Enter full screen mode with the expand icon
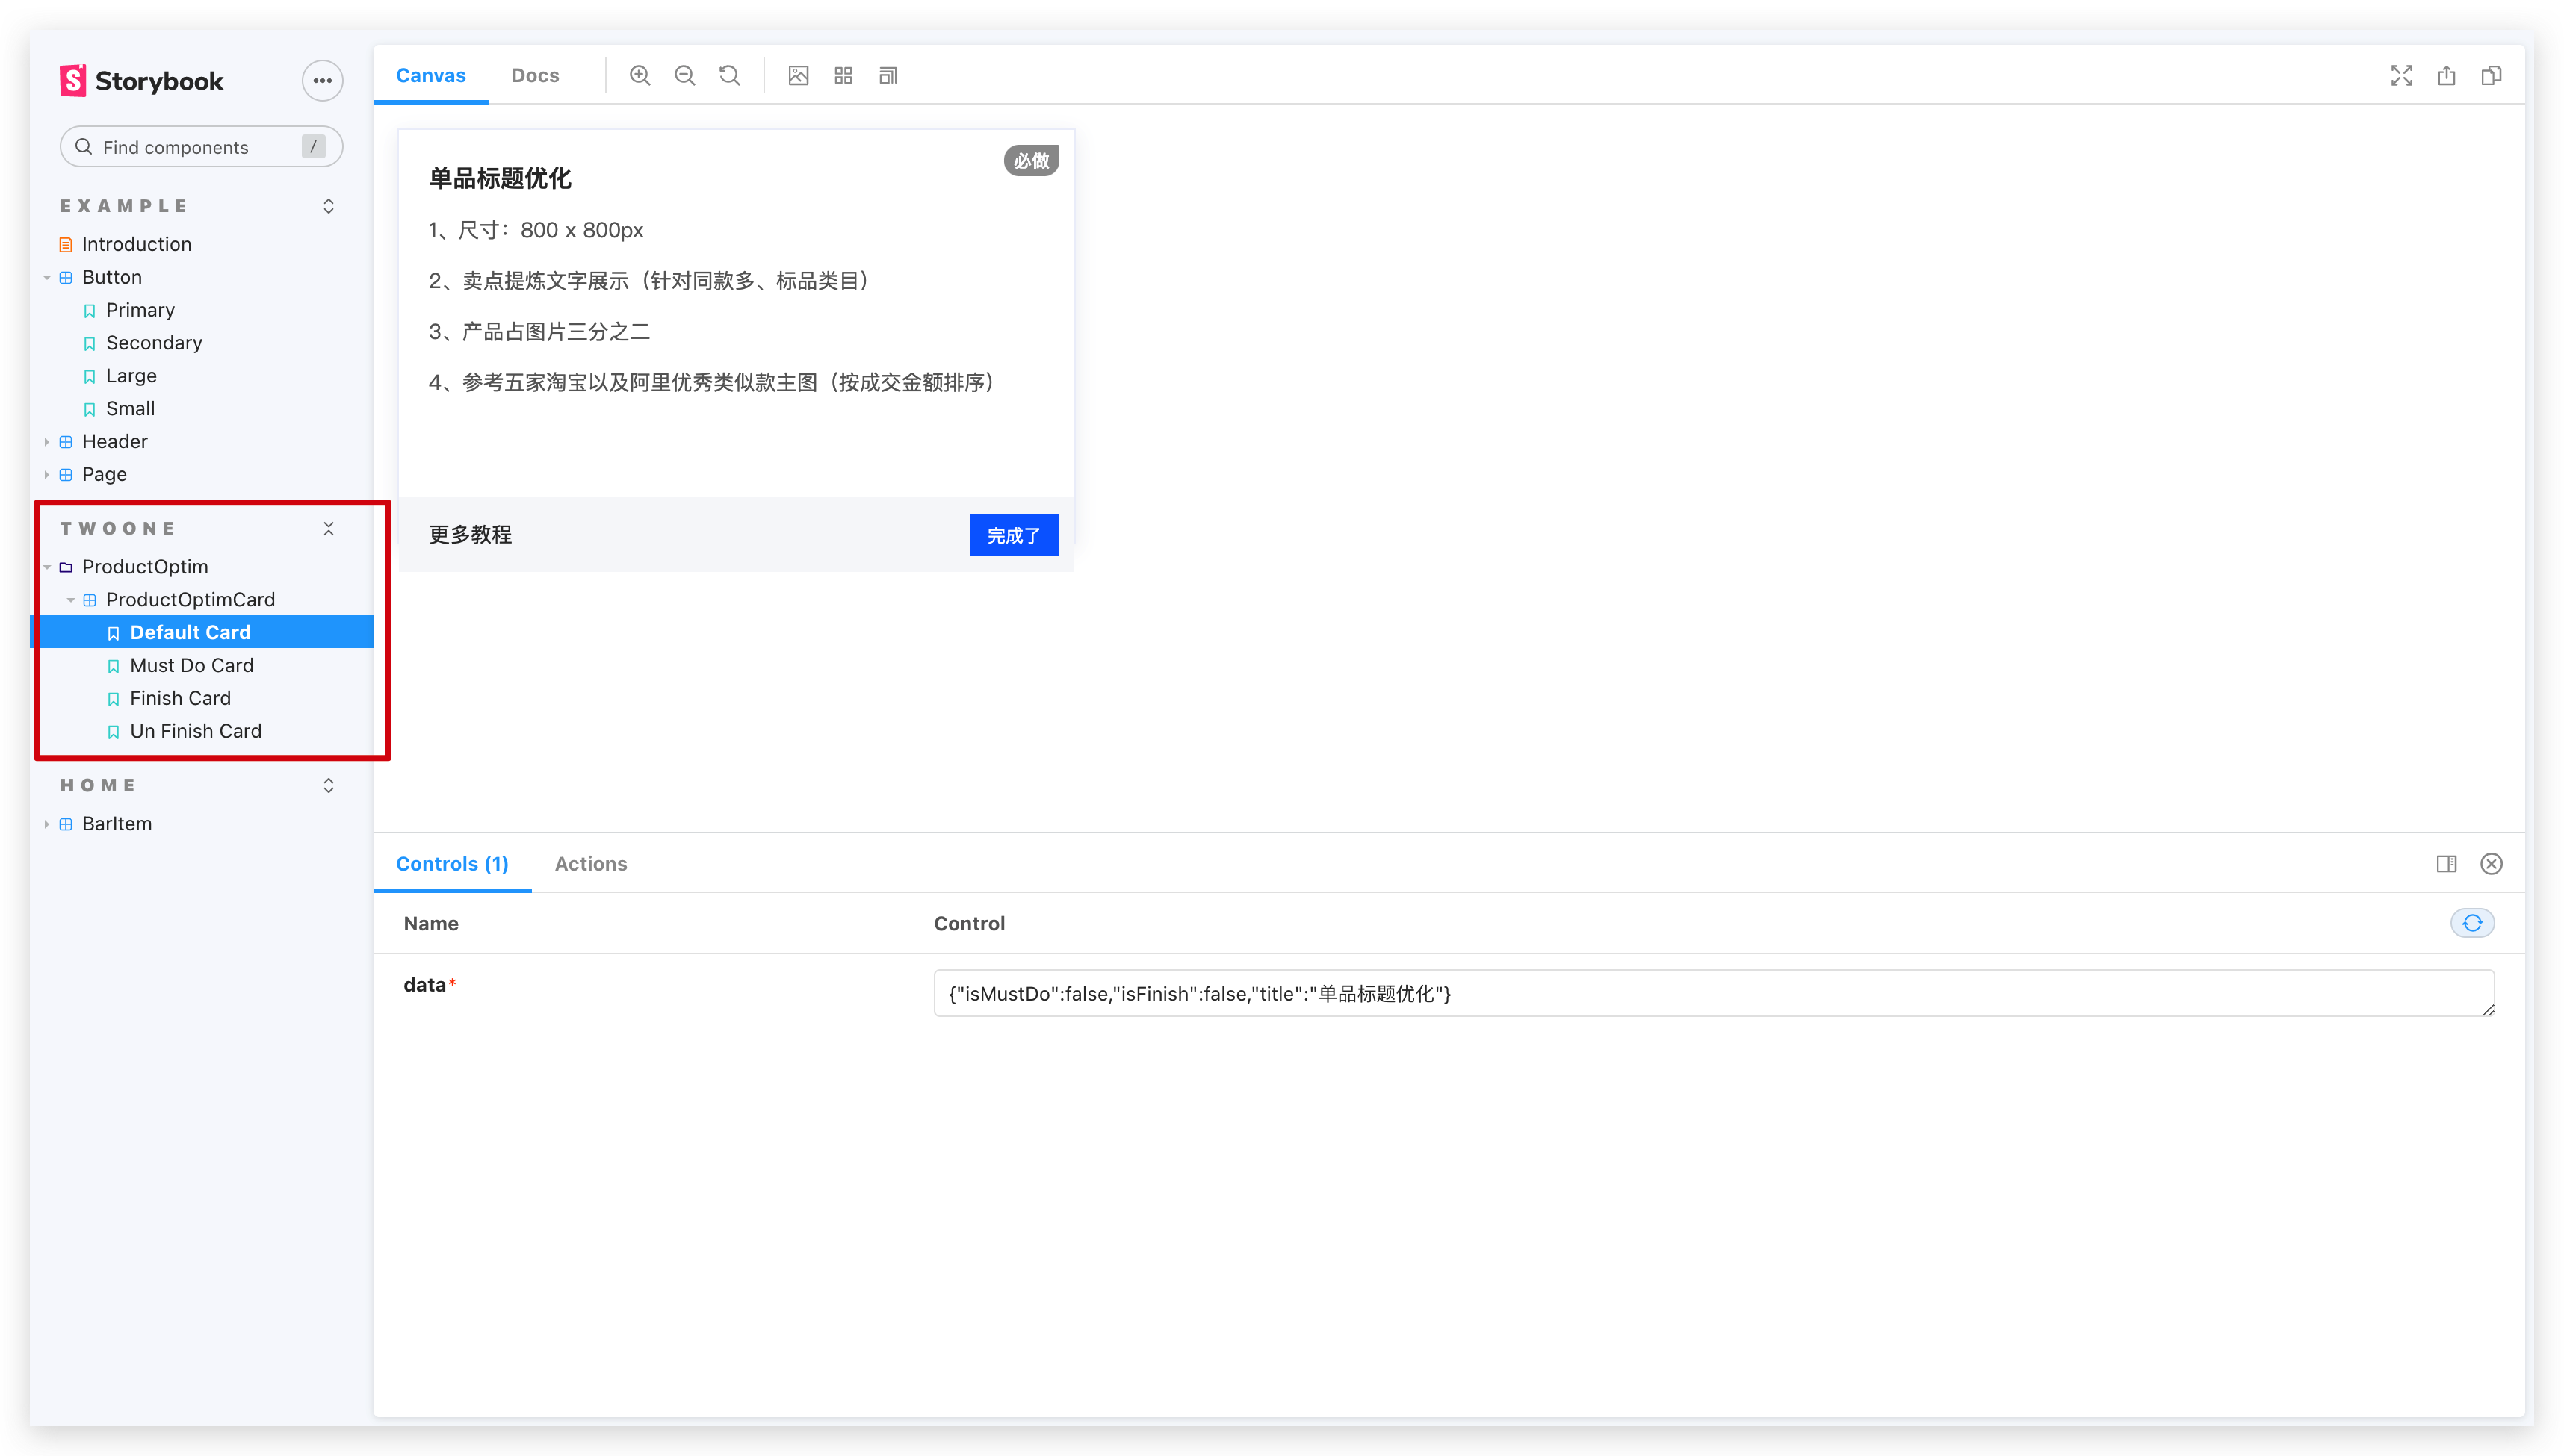Viewport: 2564px width, 1456px height. tap(2401, 76)
